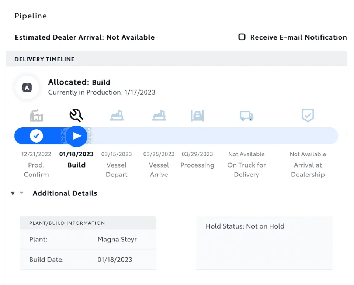The height and width of the screenshot is (285, 354).
Task: Click the Pipeline heading
Action: pos(31,16)
